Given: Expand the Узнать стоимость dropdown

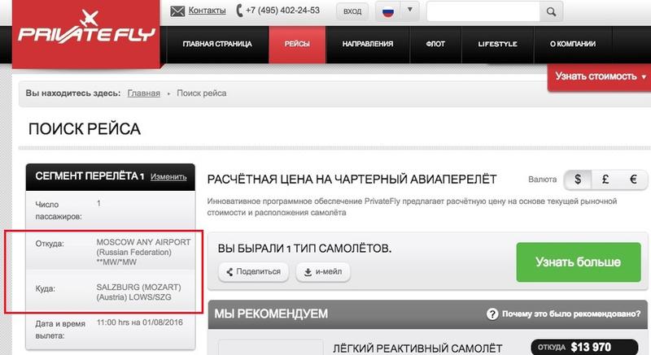Looking at the screenshot, I should pos(644,76).
